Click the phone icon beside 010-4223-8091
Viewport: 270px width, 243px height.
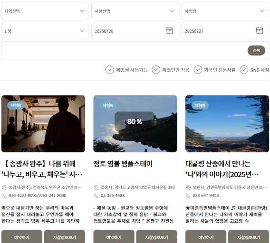(x=4, y=196)
